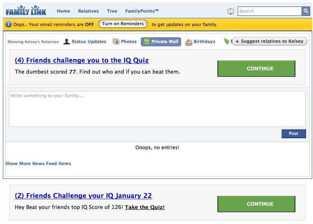Click the Status Updates person icon
The image size is (313, 224).
coord(67,41)
